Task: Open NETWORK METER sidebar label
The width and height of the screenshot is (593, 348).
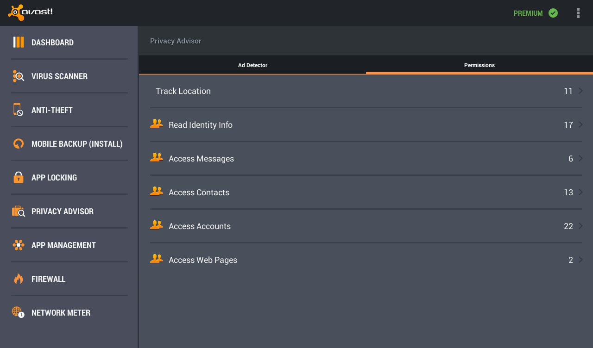Action: 61,313
